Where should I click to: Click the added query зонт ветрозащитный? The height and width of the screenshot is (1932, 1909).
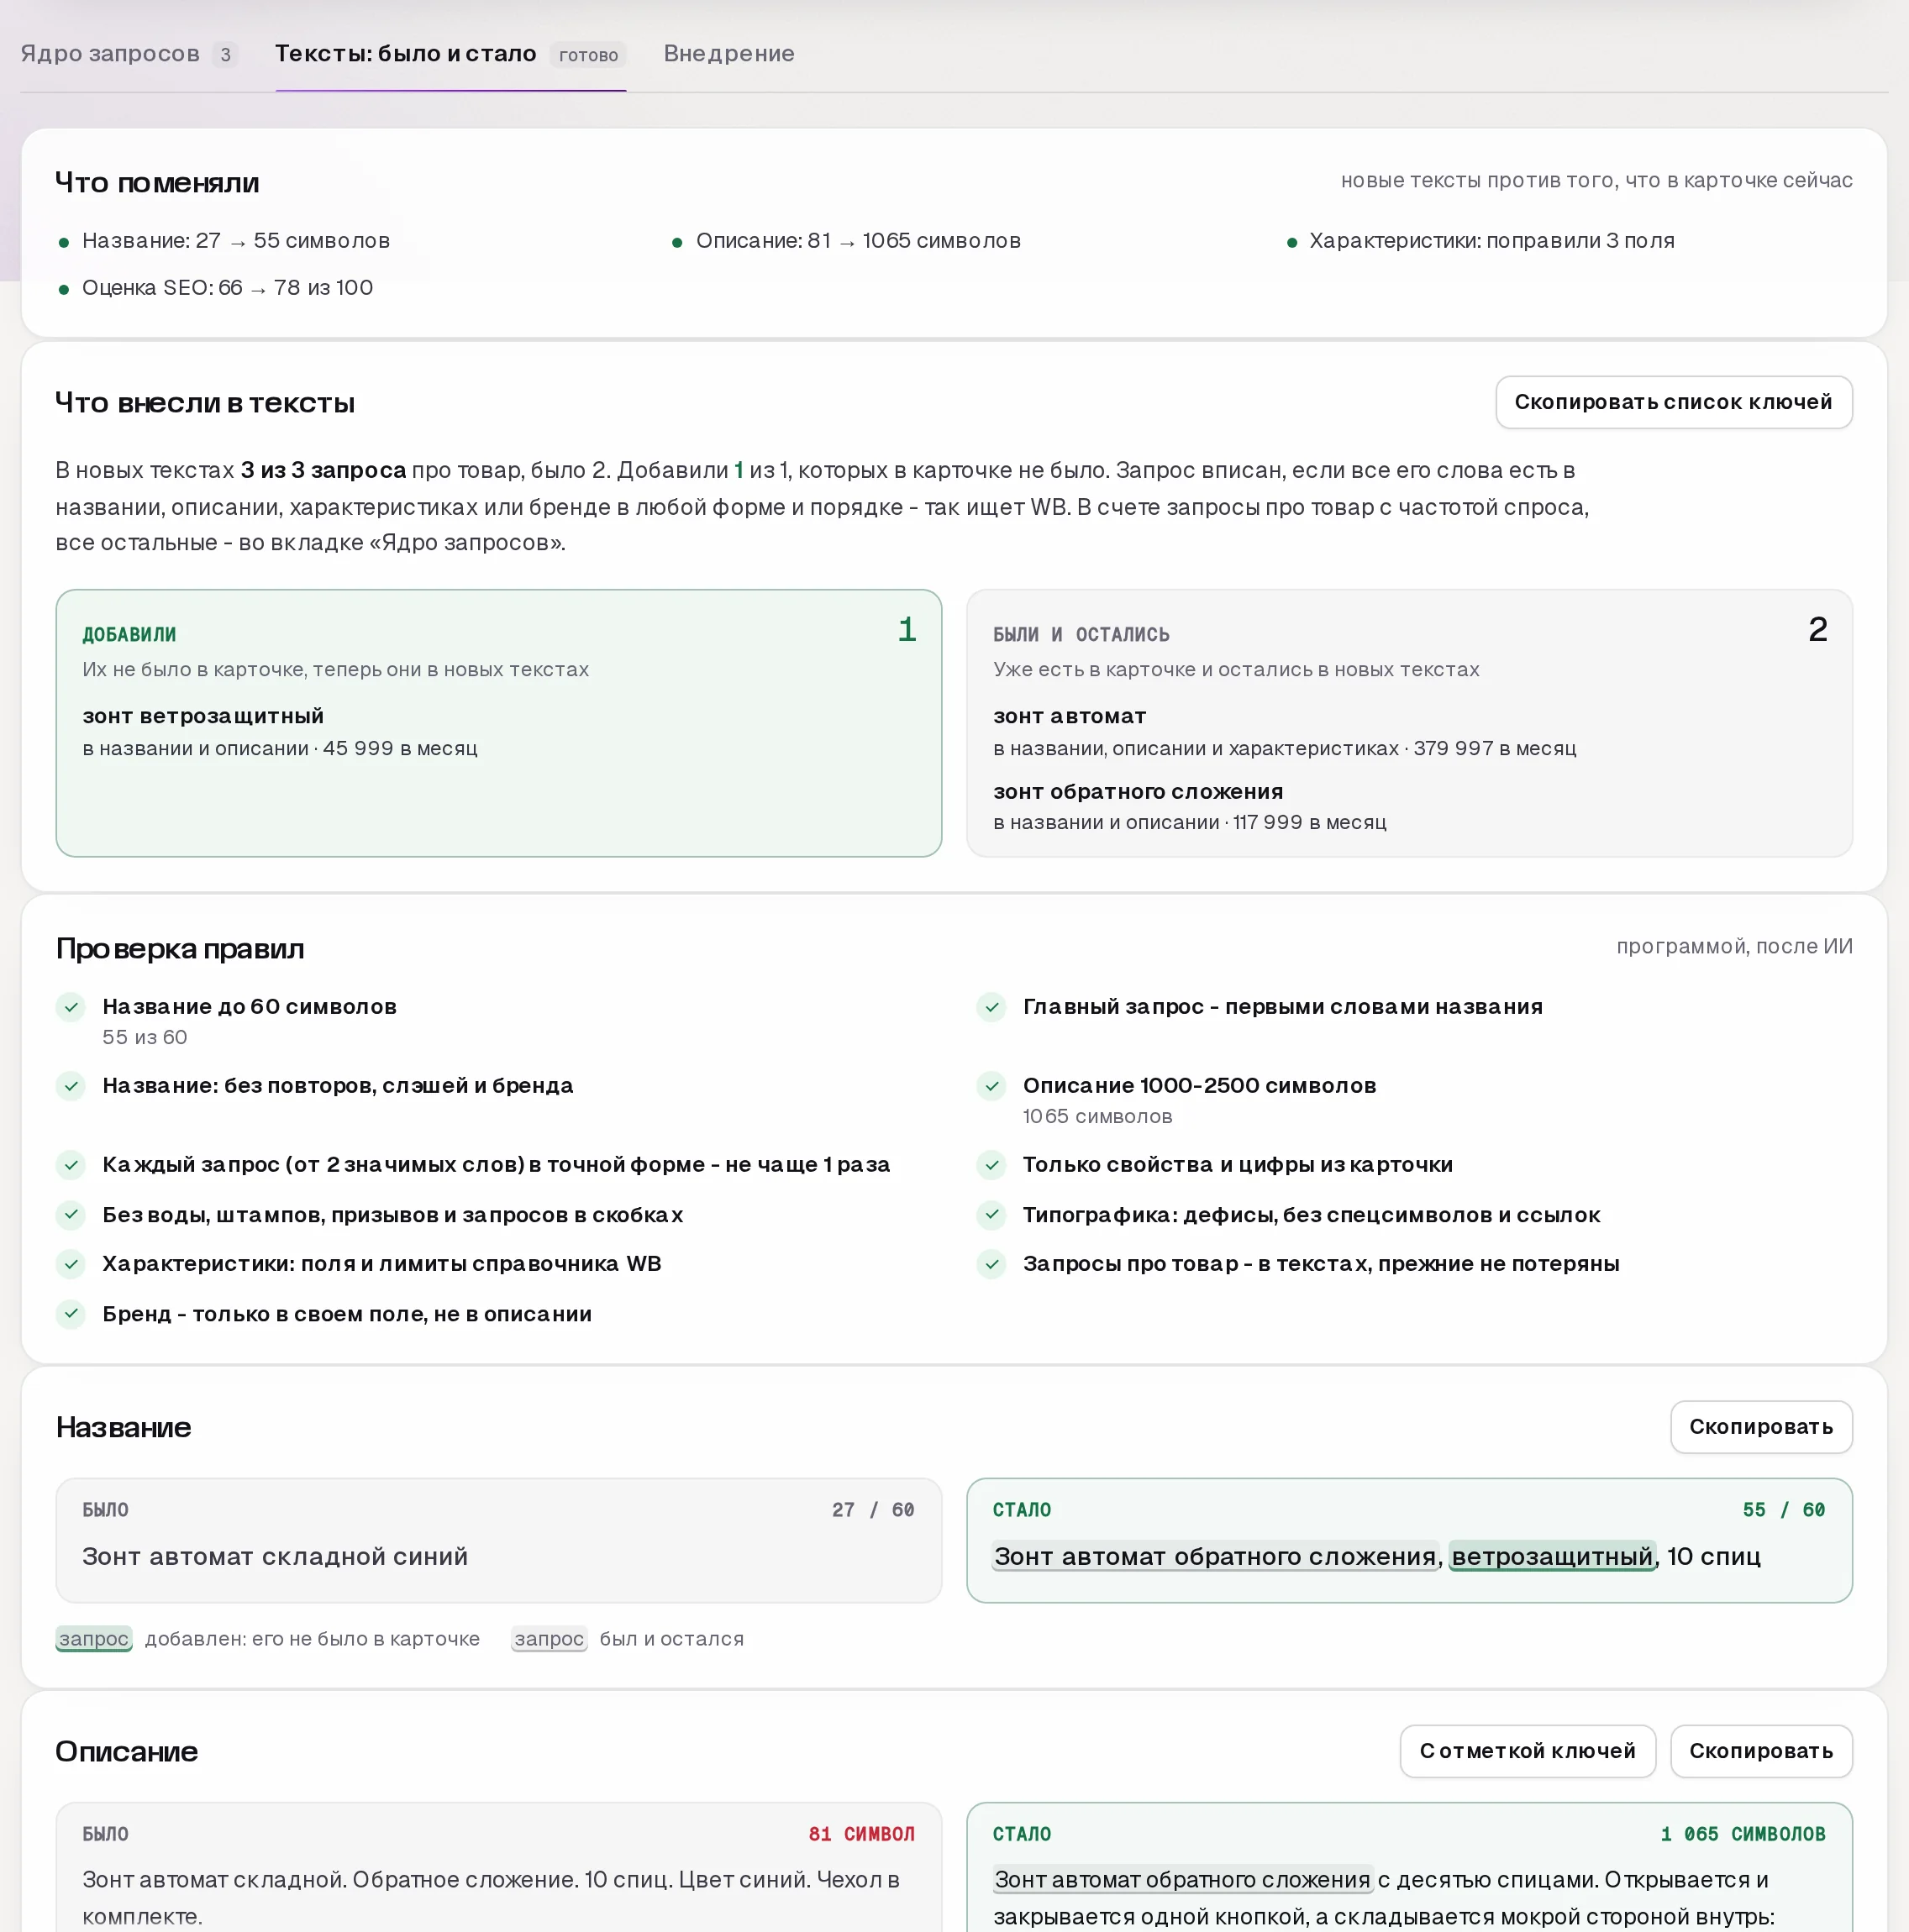pos(203,716)
